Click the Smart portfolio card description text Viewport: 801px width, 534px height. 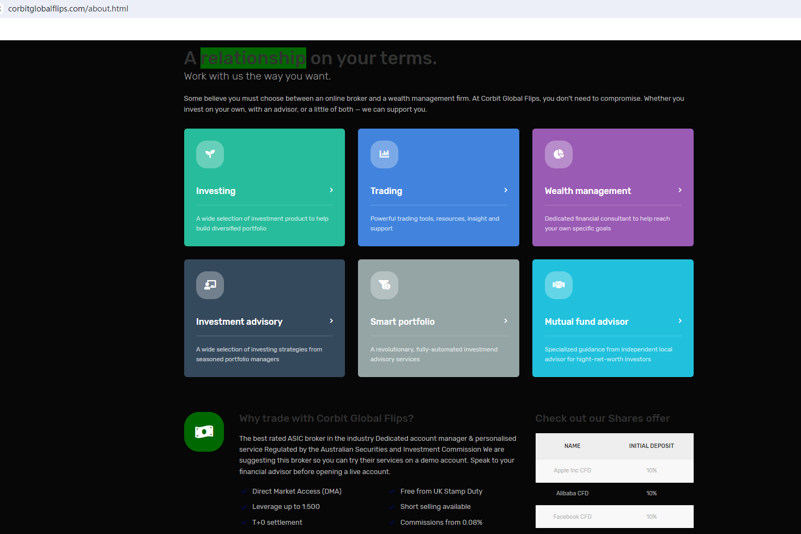(434, 354)
